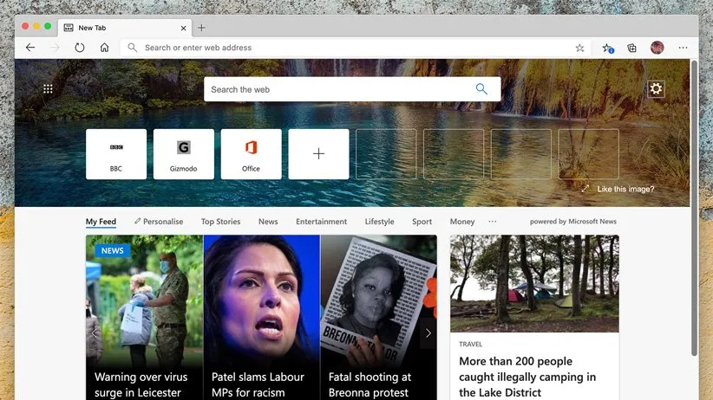
Task: Click the 'Like this image?' link
Action: pos(625,189)
